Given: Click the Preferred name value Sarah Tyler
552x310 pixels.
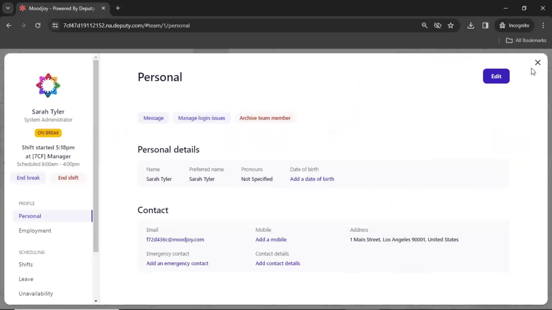Looking at the screenshot, I should [x=202, y=179].
